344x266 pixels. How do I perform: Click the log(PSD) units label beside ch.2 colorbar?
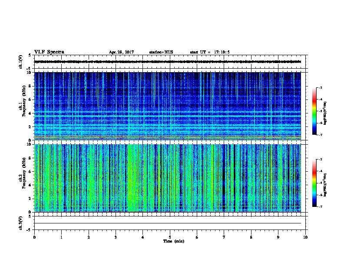click(325, 185)
